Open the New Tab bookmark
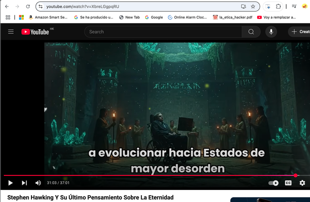 (x=130, y=17)
